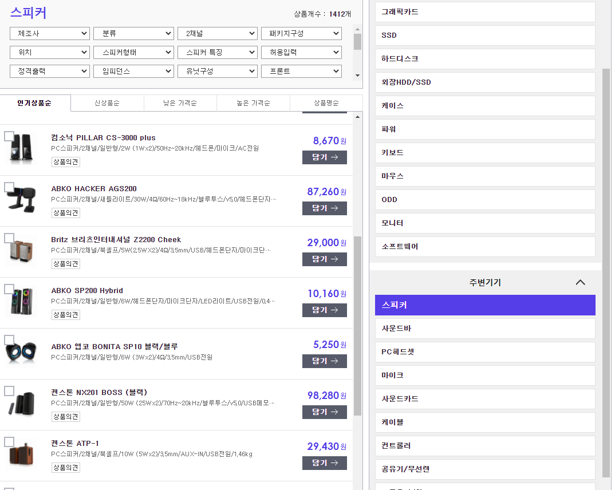Open the 분류 dropdown filter
Screen dimensions: 615x490
click(x=134, y=33)
